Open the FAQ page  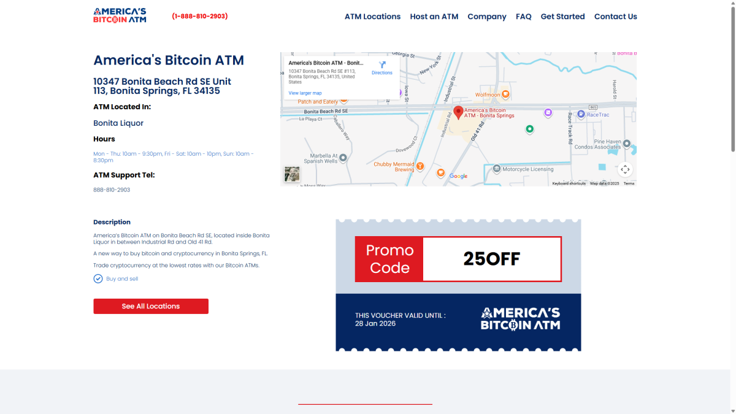click(523, 17)
